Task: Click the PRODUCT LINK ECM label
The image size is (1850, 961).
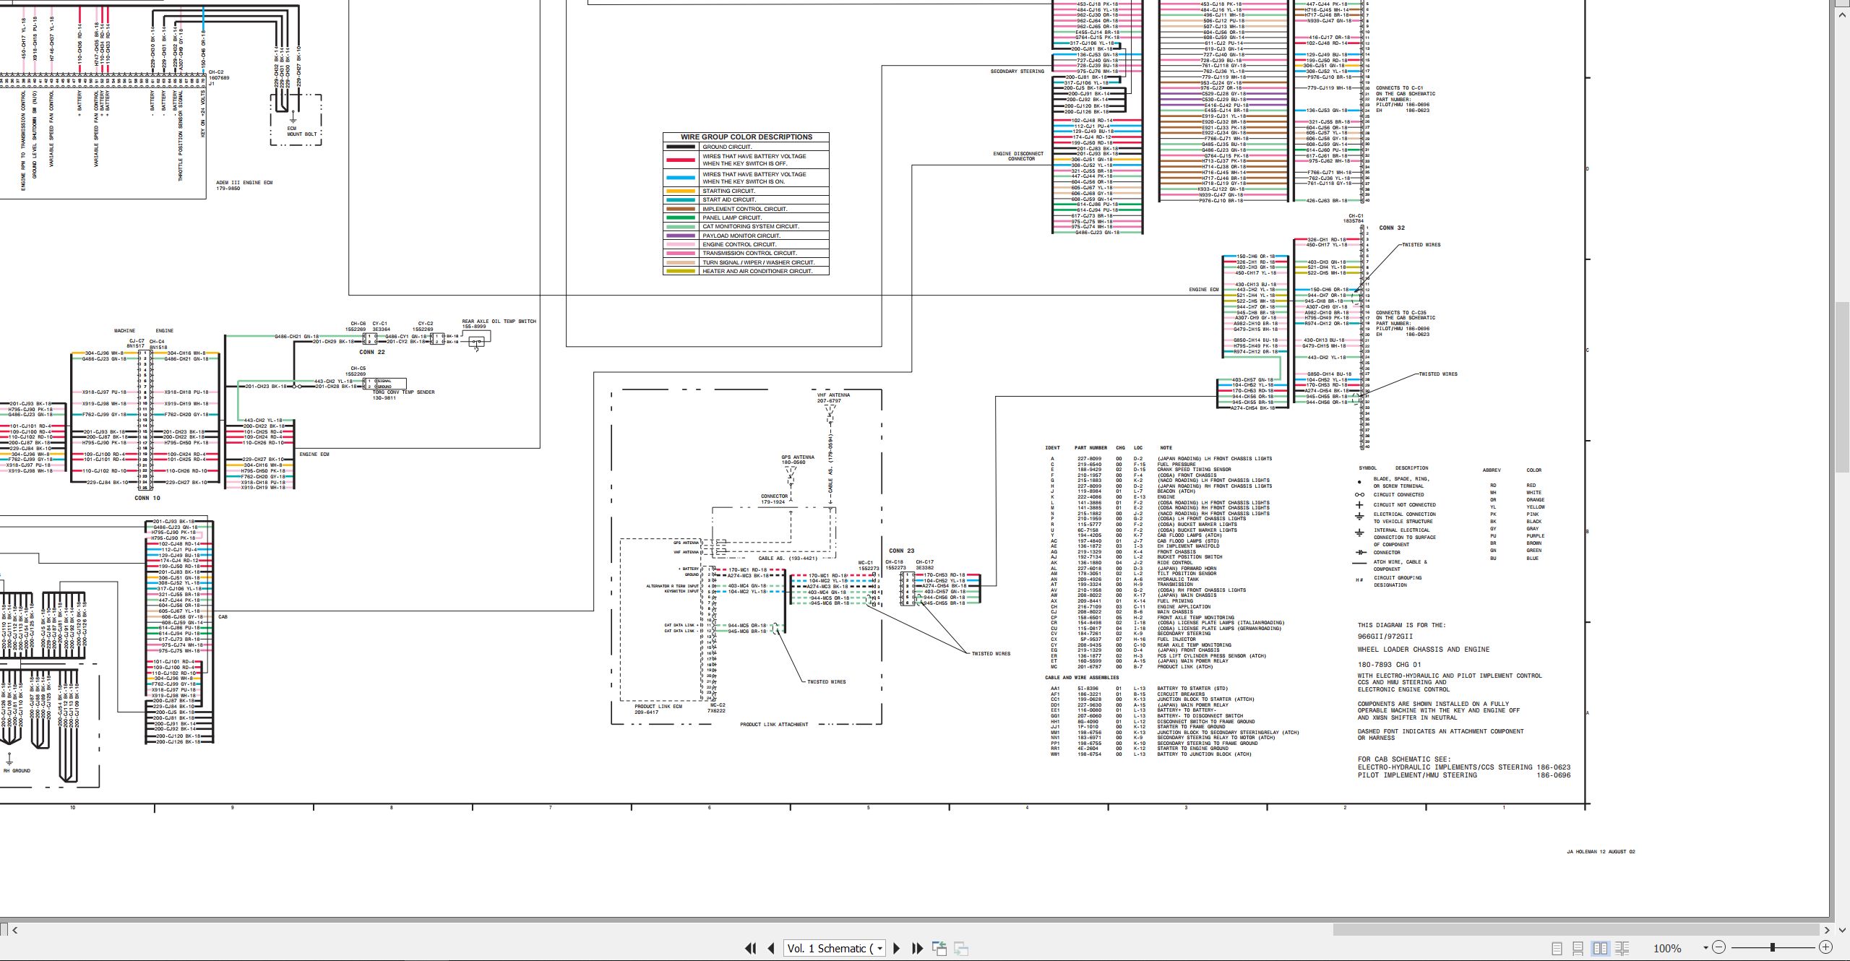Action: pos(658,707)
